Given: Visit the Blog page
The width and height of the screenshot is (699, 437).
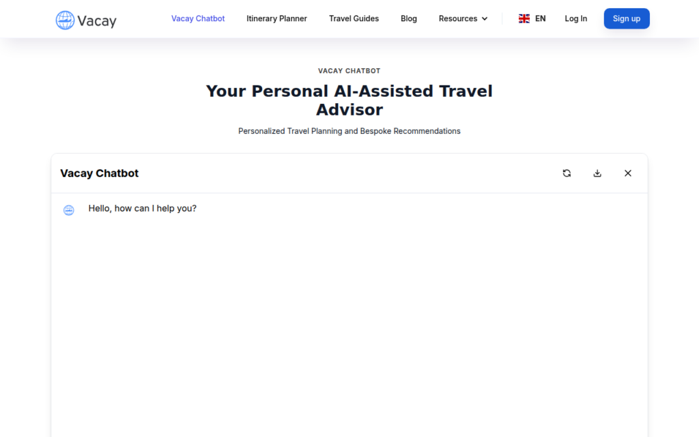Looking at the screenshot, I should click(409, 18).
